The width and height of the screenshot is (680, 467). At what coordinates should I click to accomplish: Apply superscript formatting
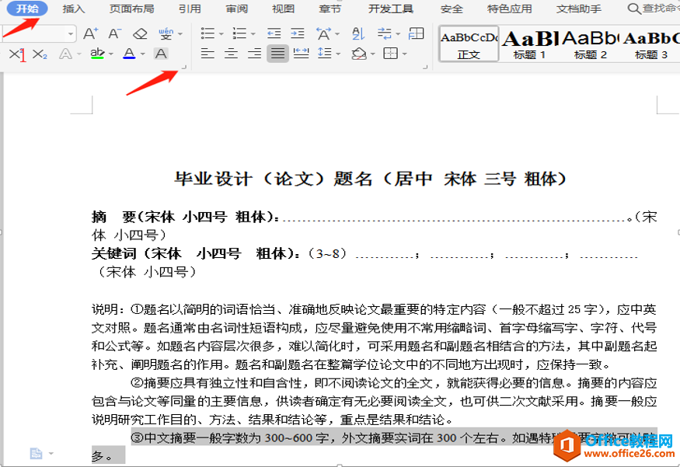click(x=17, y=54)
